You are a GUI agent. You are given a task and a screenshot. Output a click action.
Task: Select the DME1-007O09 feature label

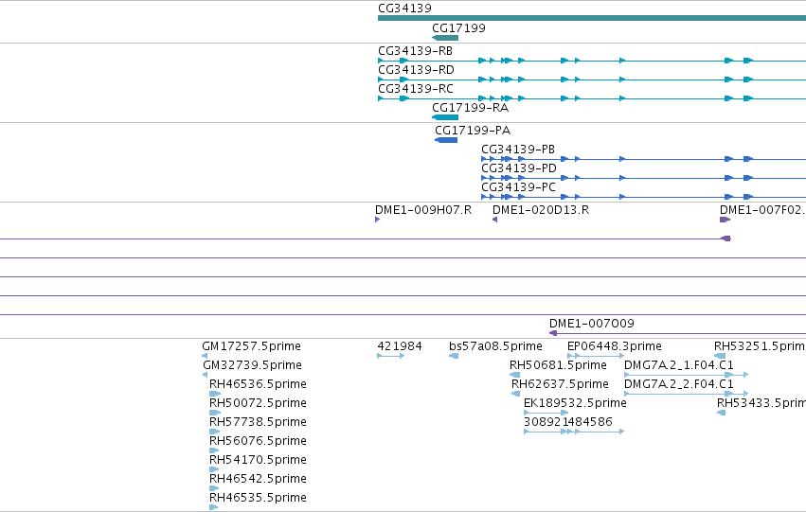point(592,324)
